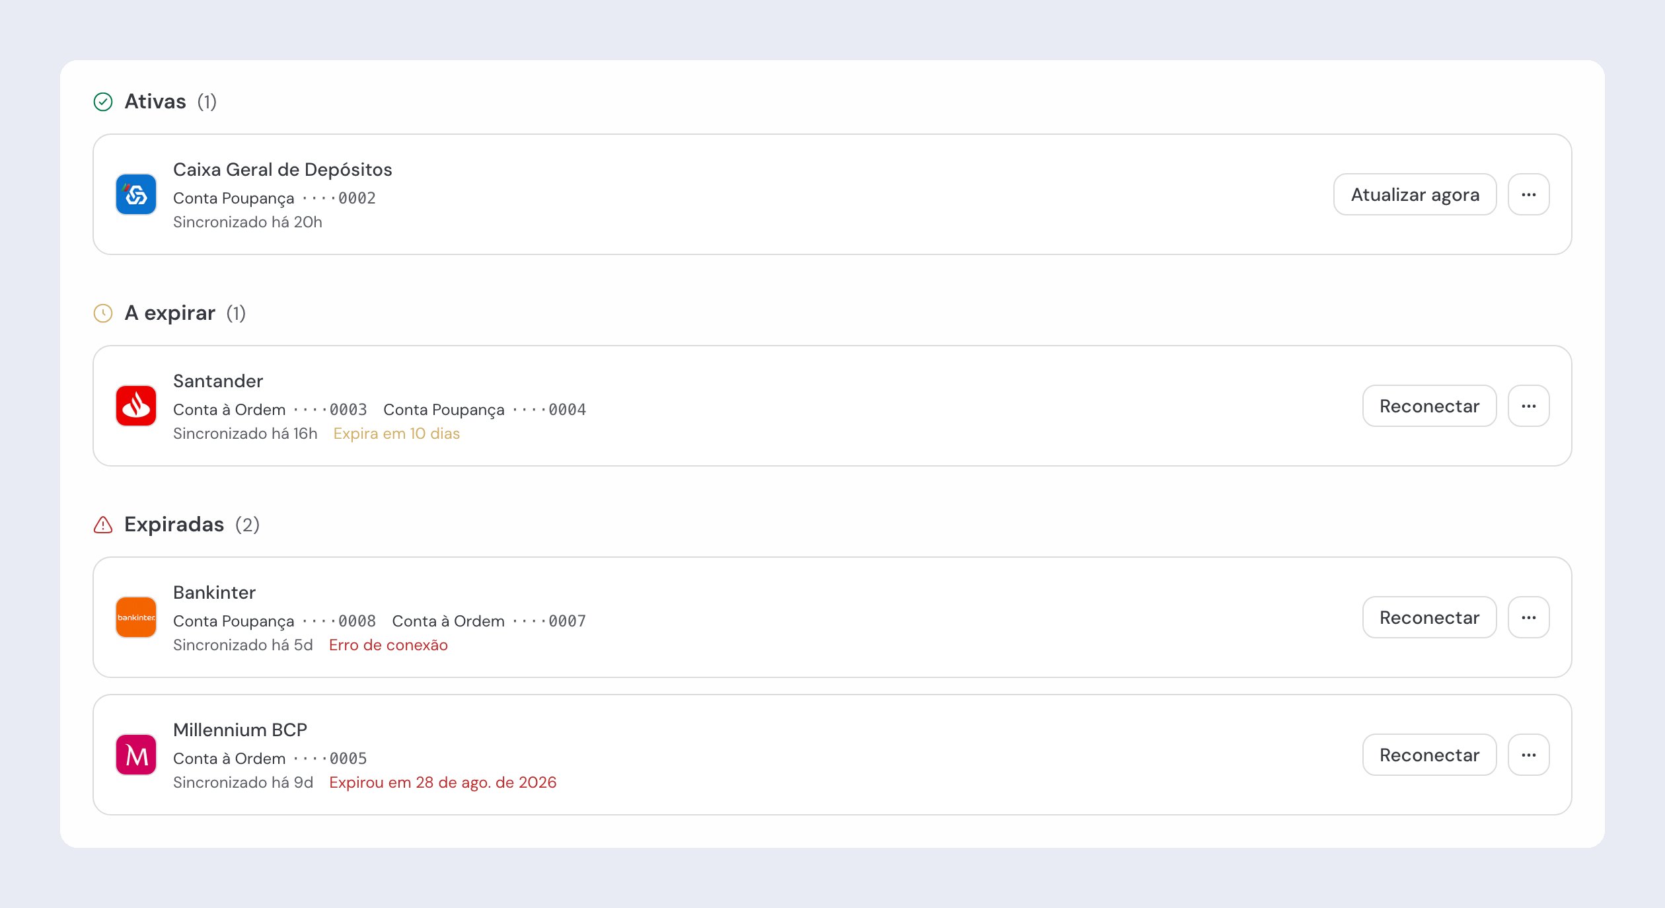Click the Santander flame logo
1665x908 pixels.
(x=136, y=406)
